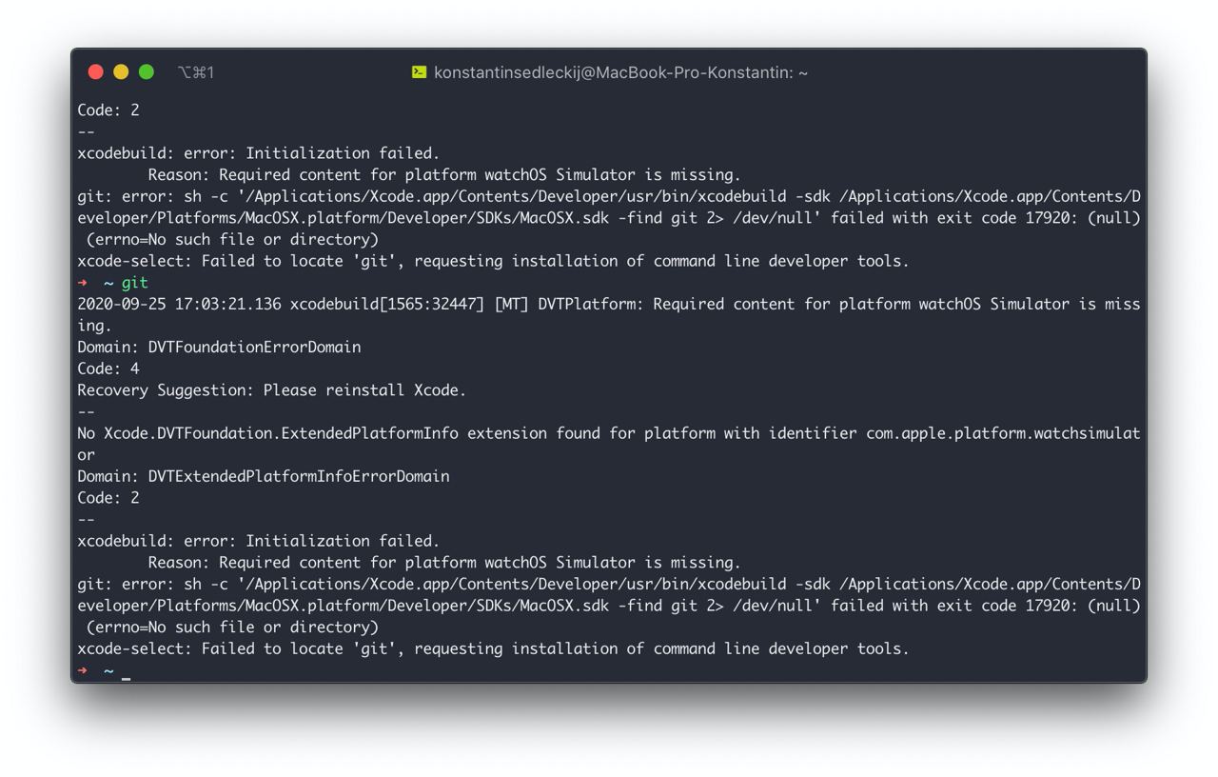Click the red prompt arrow before git
This screenshot has width=1218, height=777.
click(83, 283)
